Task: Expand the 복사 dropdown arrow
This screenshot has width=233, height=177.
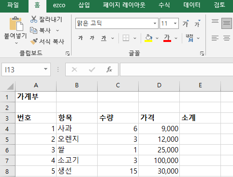Action: click(x=58, y=30)
